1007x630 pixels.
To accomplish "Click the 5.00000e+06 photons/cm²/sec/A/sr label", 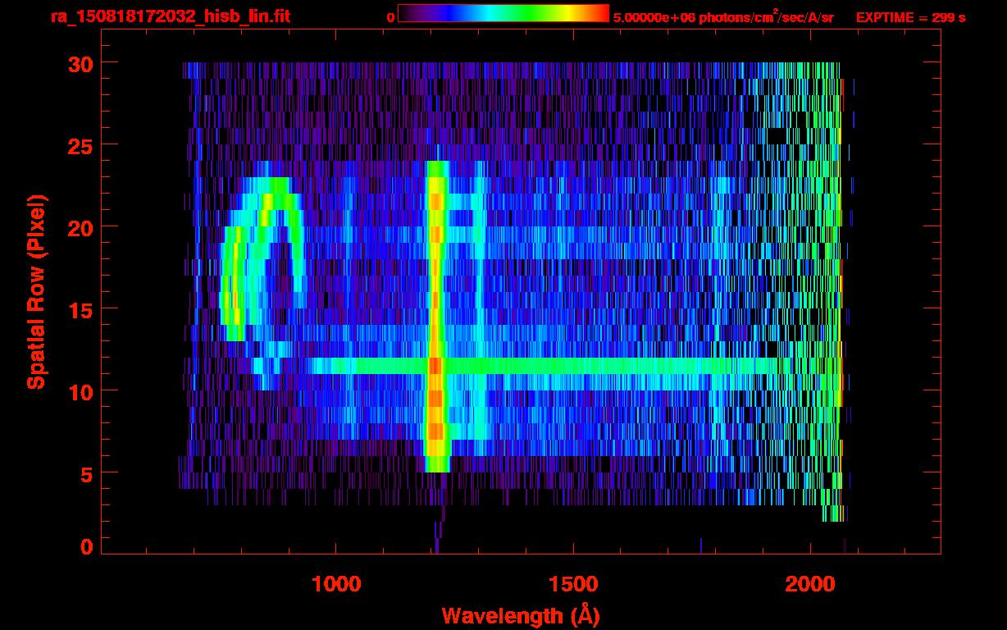I will coord(723,16).
